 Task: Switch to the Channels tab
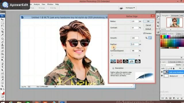click(x=172, y=62)
